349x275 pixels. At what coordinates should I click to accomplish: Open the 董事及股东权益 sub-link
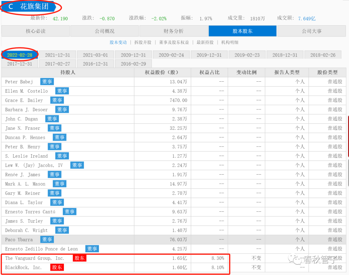(174, 42)
